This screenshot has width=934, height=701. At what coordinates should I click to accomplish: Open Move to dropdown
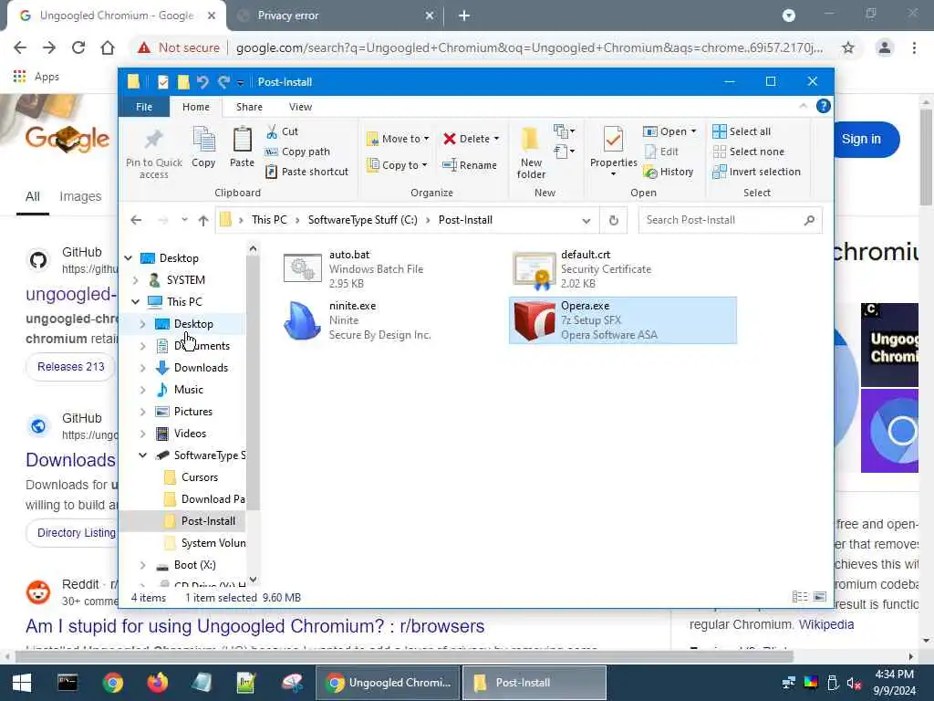click(398, 139)
